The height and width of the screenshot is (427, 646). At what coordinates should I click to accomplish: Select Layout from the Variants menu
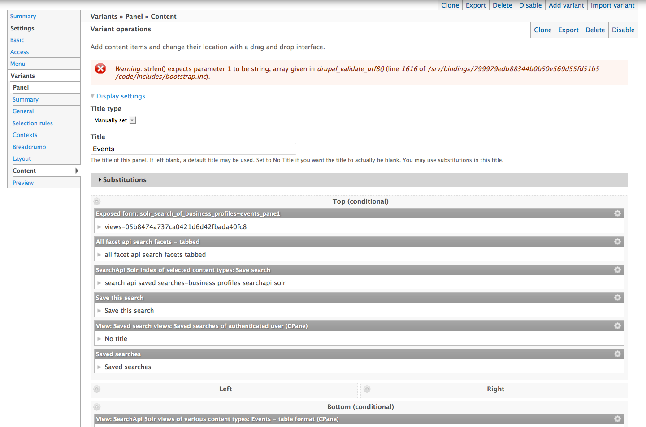(22, 158)
